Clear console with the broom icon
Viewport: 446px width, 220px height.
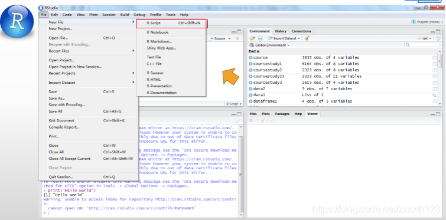coord(238,121)
